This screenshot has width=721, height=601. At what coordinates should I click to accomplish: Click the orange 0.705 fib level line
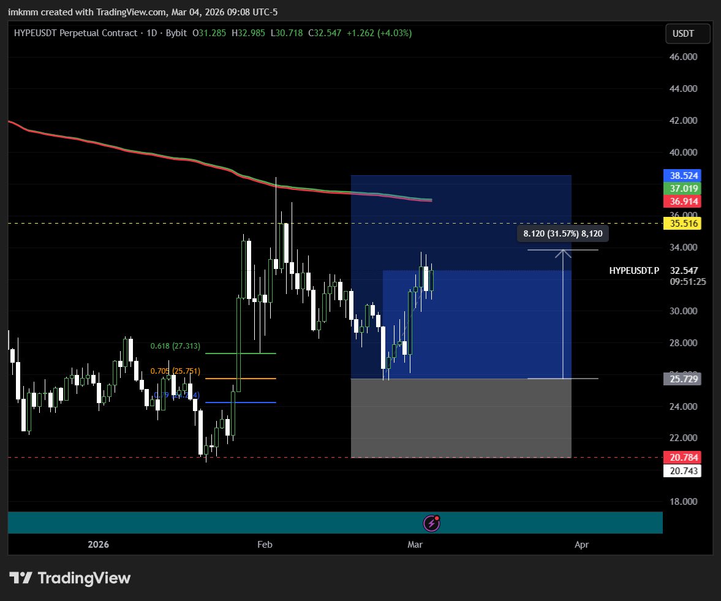pos(241,379)
